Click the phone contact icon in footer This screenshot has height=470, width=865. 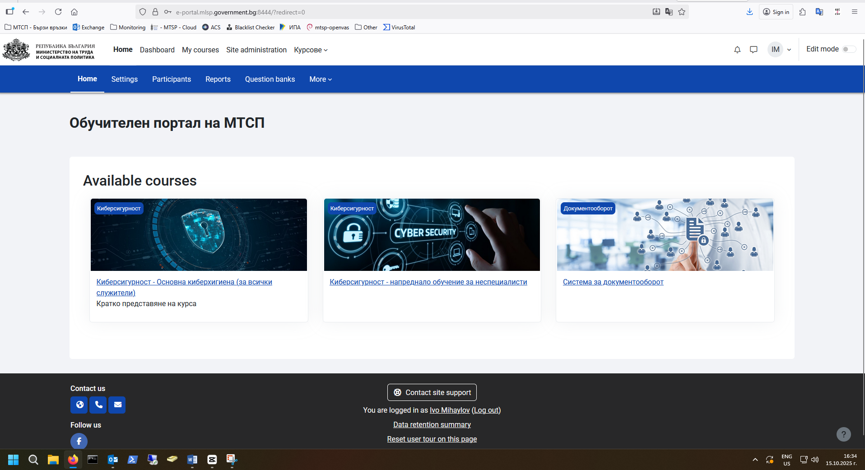click(x=98, y=405)
